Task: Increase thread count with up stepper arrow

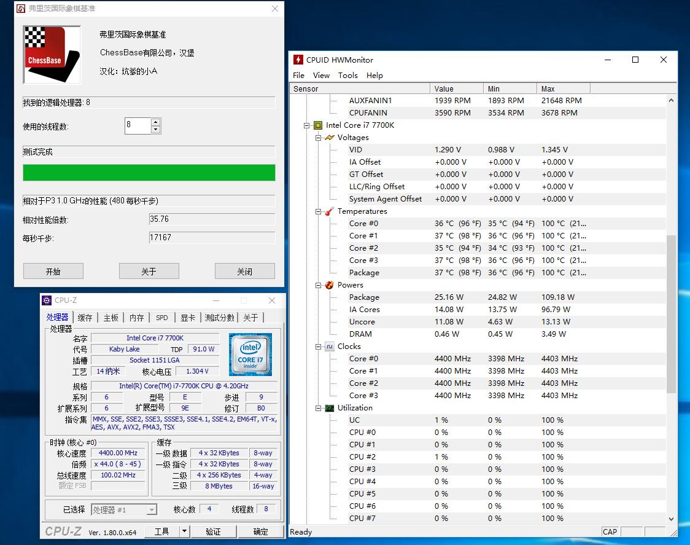Action: pyautogui.click(x=156, y=122)
